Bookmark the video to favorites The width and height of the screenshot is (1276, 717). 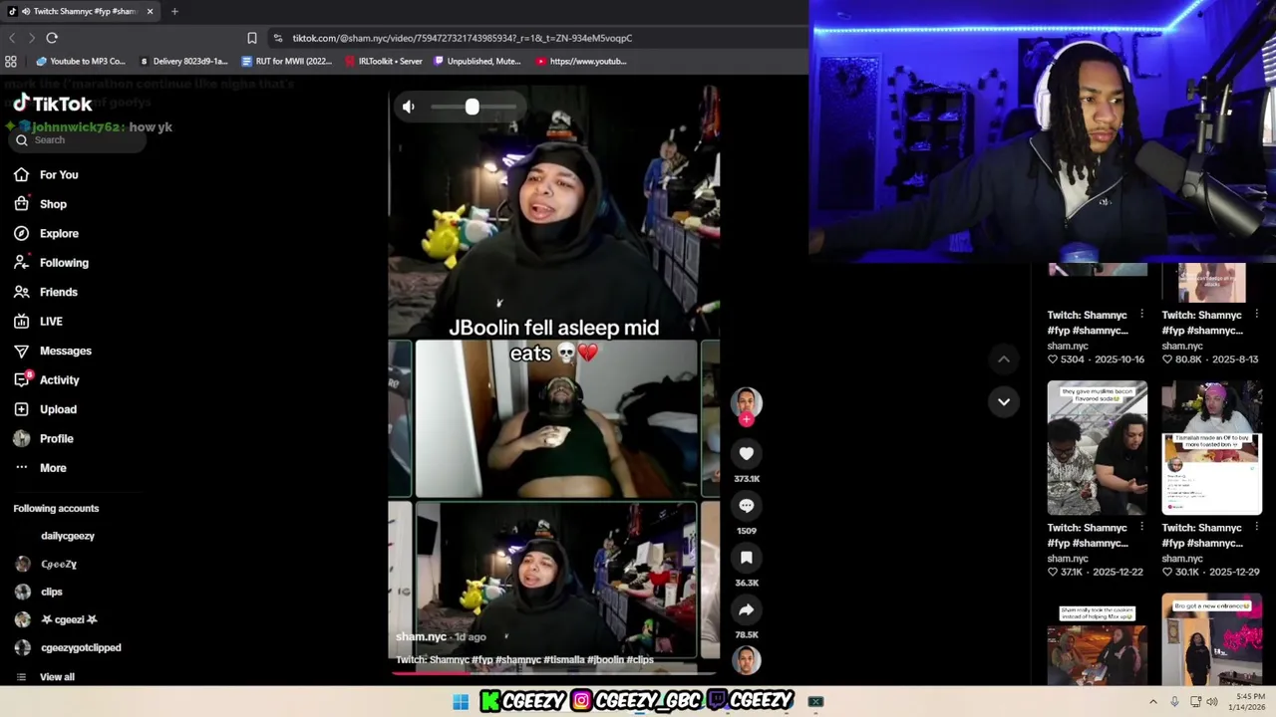click(747, 558)
